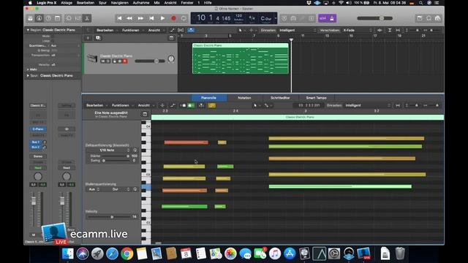The height and width of the screenshot is (263, 468).
Task: Open the Fenster menu
Action: click(x=187, y=3)
